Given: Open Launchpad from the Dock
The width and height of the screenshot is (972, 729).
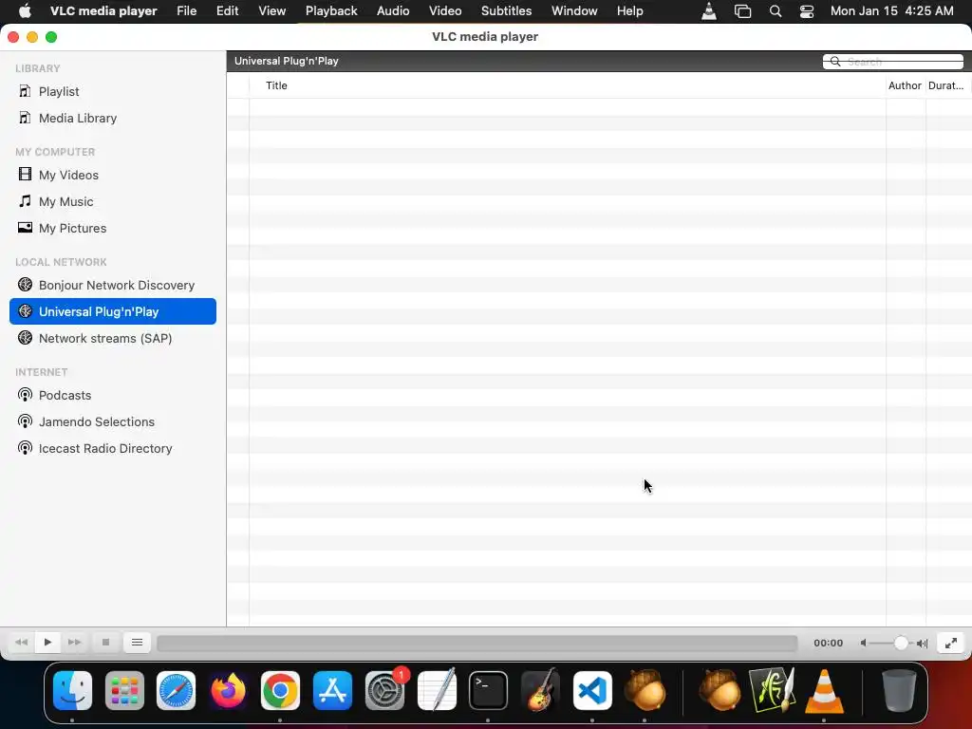Looking at the screenshot, I should (124, 691).
